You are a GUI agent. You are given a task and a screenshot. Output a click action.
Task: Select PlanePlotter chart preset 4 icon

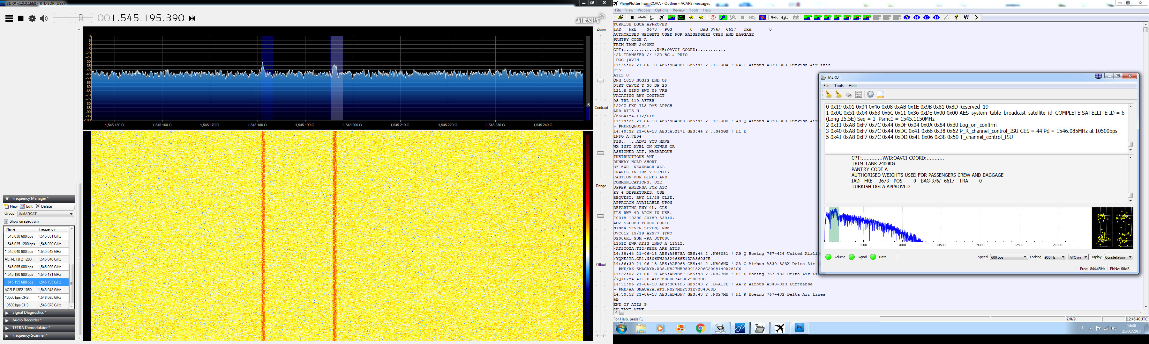(837, 18)
